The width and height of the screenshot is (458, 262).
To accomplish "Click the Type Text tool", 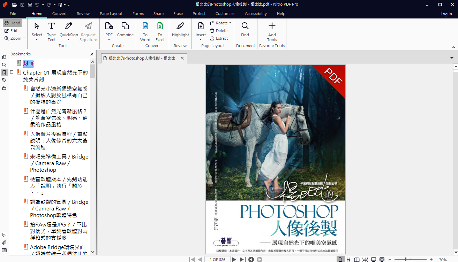I will pyautogui.click(x=51, y=31).
